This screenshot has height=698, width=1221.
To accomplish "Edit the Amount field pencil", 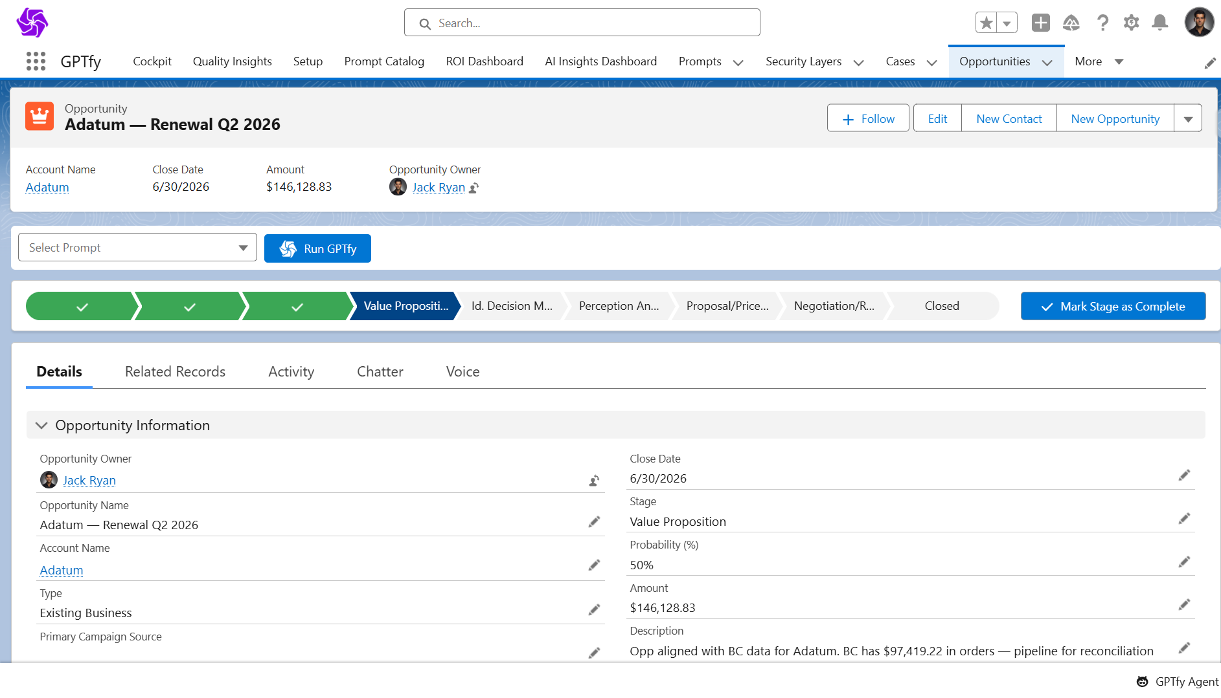I will click(x=1184, y=605).
